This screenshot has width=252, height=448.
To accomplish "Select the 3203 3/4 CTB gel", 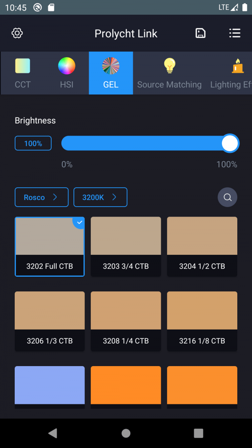I will pyautogui.click(x=126, y=246).
